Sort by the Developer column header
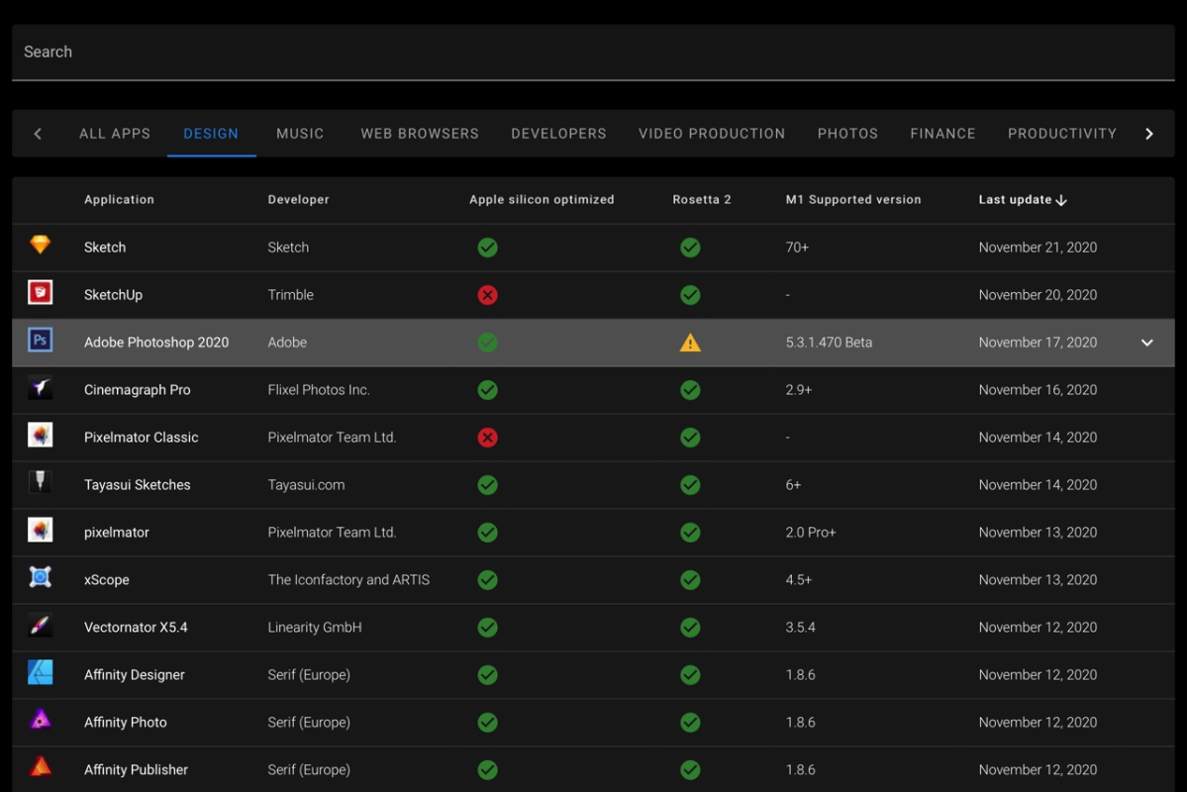The width and height of the screenshot is (1187, 792). [x=298, y=200]
